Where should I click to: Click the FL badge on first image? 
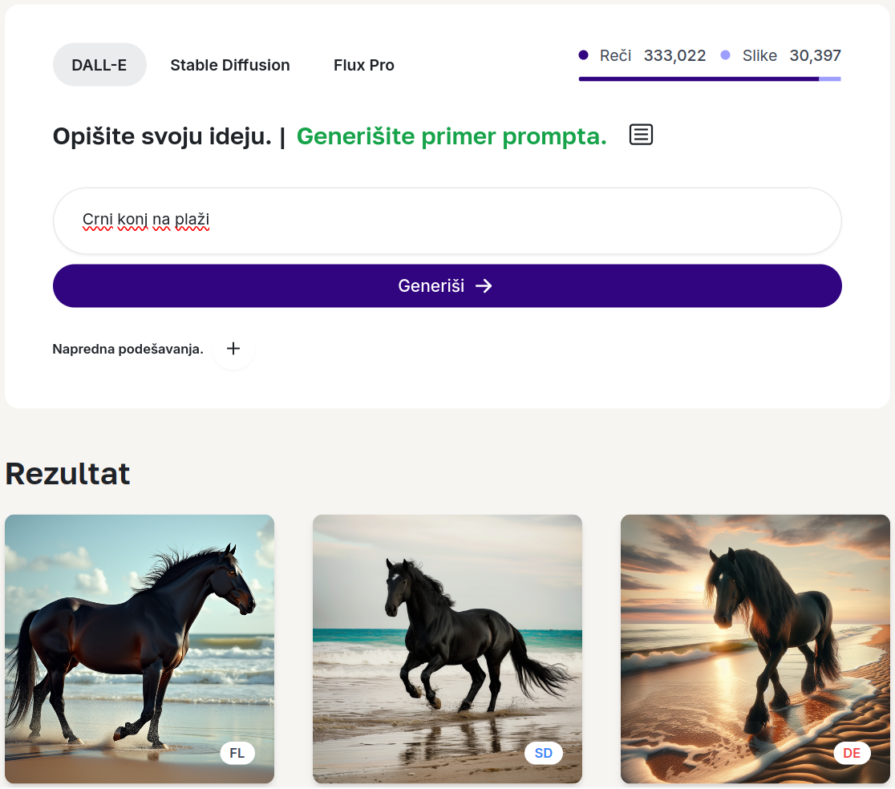[x=237, y=753]
